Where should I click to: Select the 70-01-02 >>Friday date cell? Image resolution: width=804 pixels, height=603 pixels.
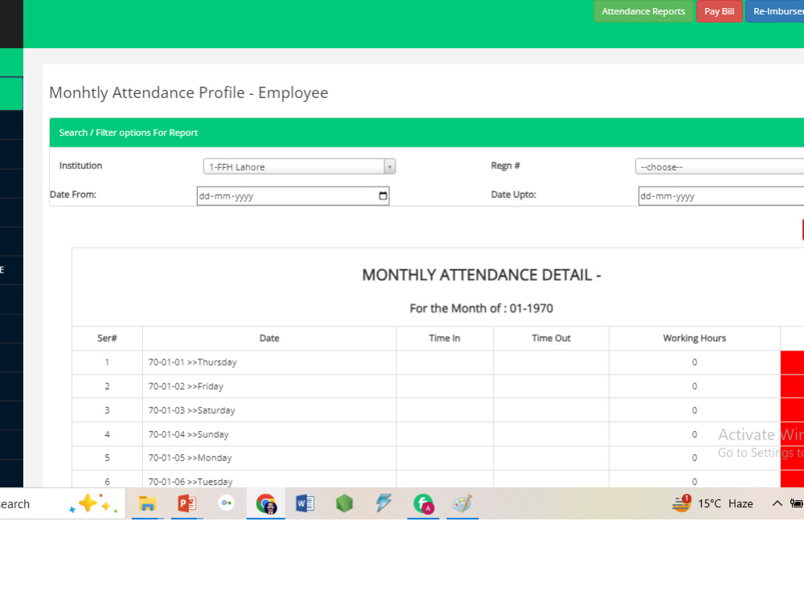(269, 386)
